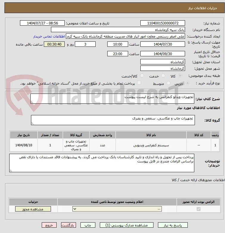The width and height of the screenshot is (225, 233).
Task: Choose جزیی purchase process radio
Action: 187,83
